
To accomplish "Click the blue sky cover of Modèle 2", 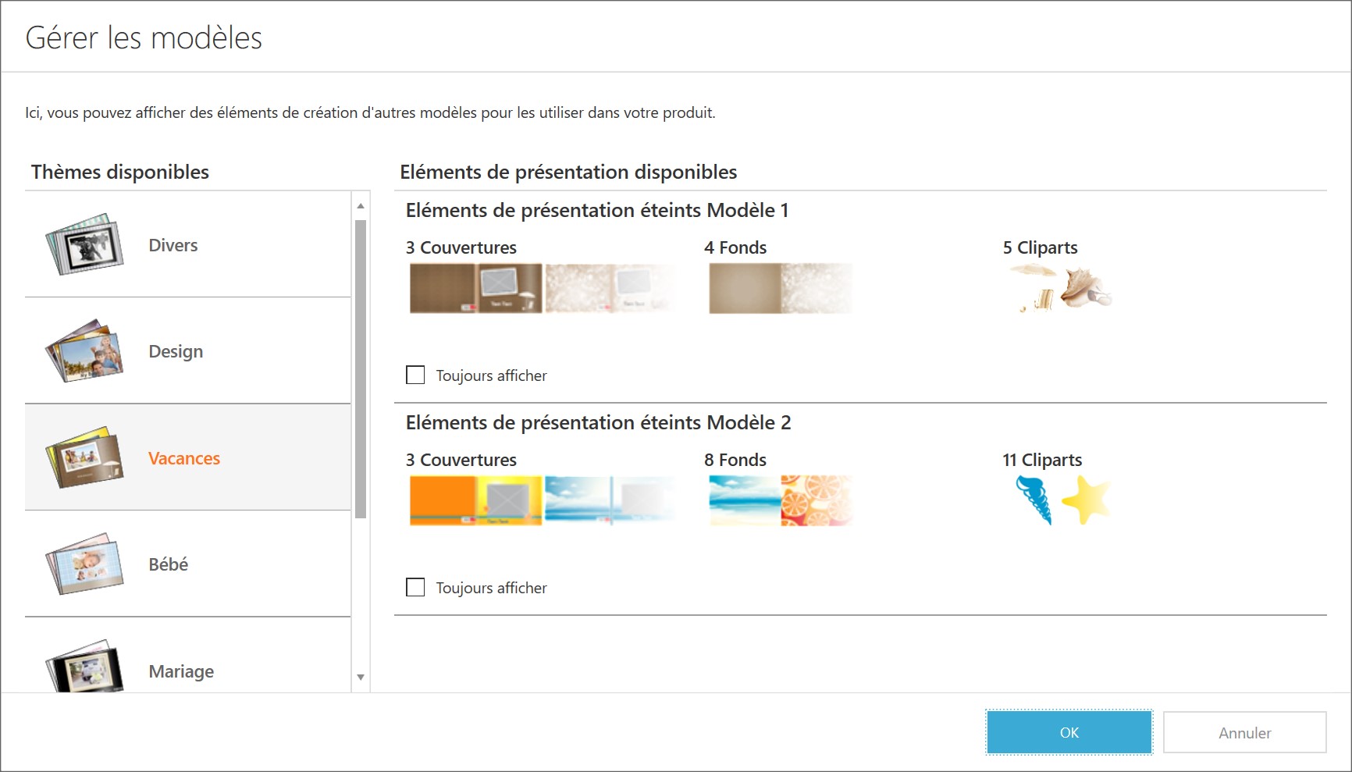I will coord(610,500).
